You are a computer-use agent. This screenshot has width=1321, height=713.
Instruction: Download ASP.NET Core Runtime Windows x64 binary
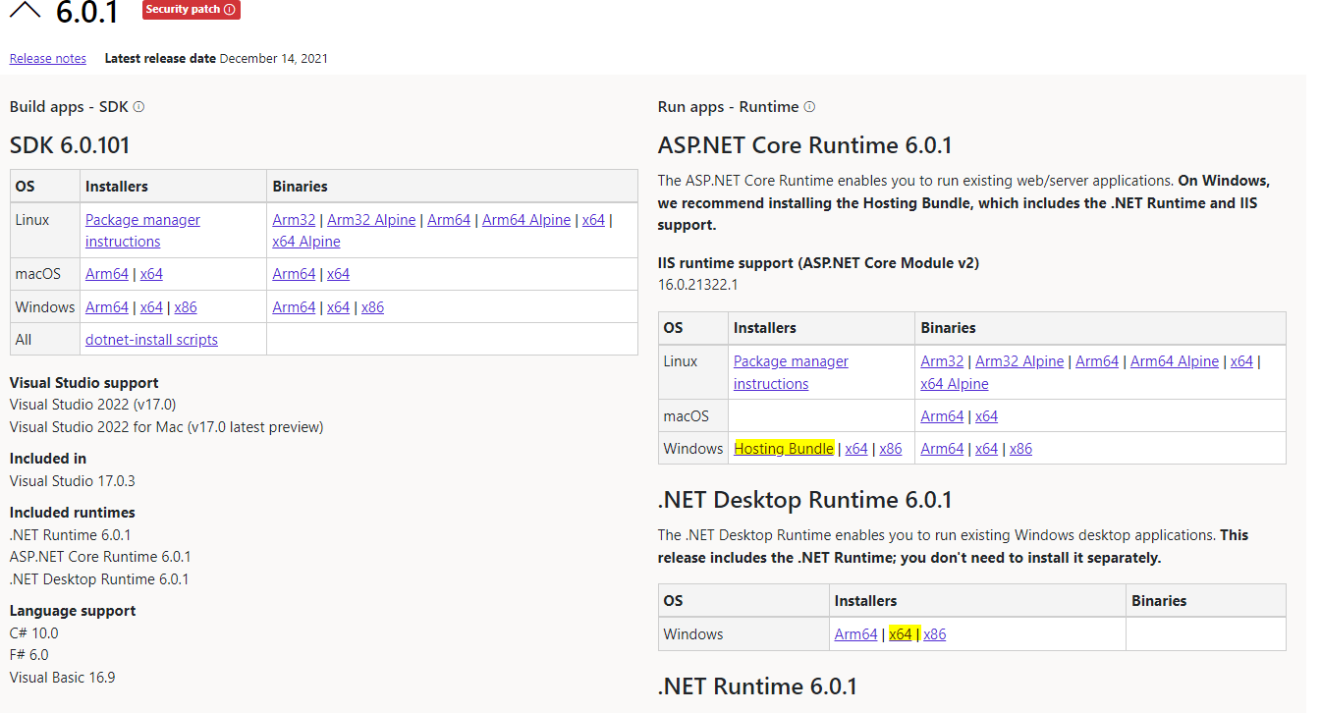(986, 449)
